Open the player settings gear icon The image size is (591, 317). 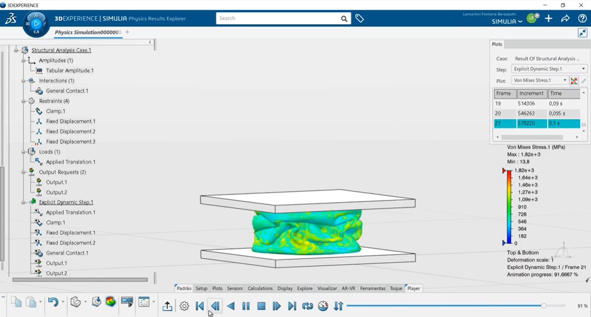(x=184, y=306)
